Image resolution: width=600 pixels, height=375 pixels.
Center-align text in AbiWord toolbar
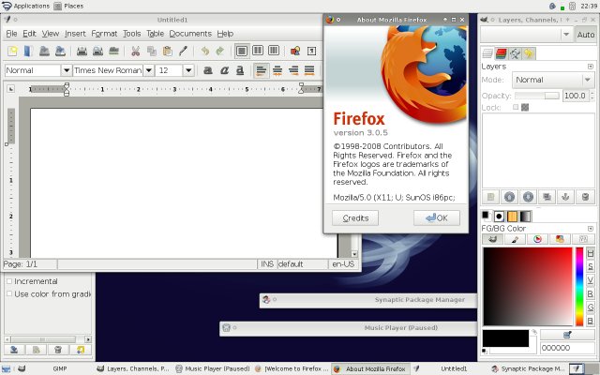point(278,70)
